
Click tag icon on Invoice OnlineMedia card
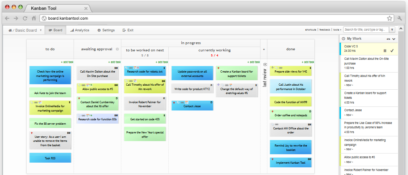32,102
